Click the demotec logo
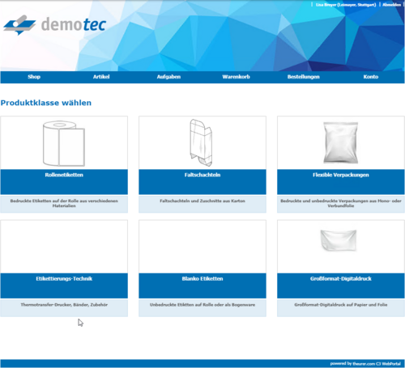Viewport: 405px width, 368px height. click(x=54, y=25)
